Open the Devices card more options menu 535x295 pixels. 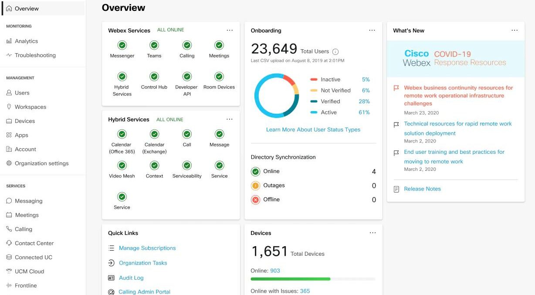click(372, 233)
